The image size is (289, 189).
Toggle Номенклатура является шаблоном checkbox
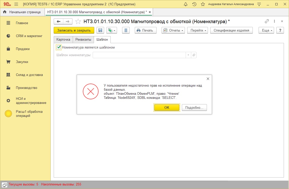coord(59,47)
